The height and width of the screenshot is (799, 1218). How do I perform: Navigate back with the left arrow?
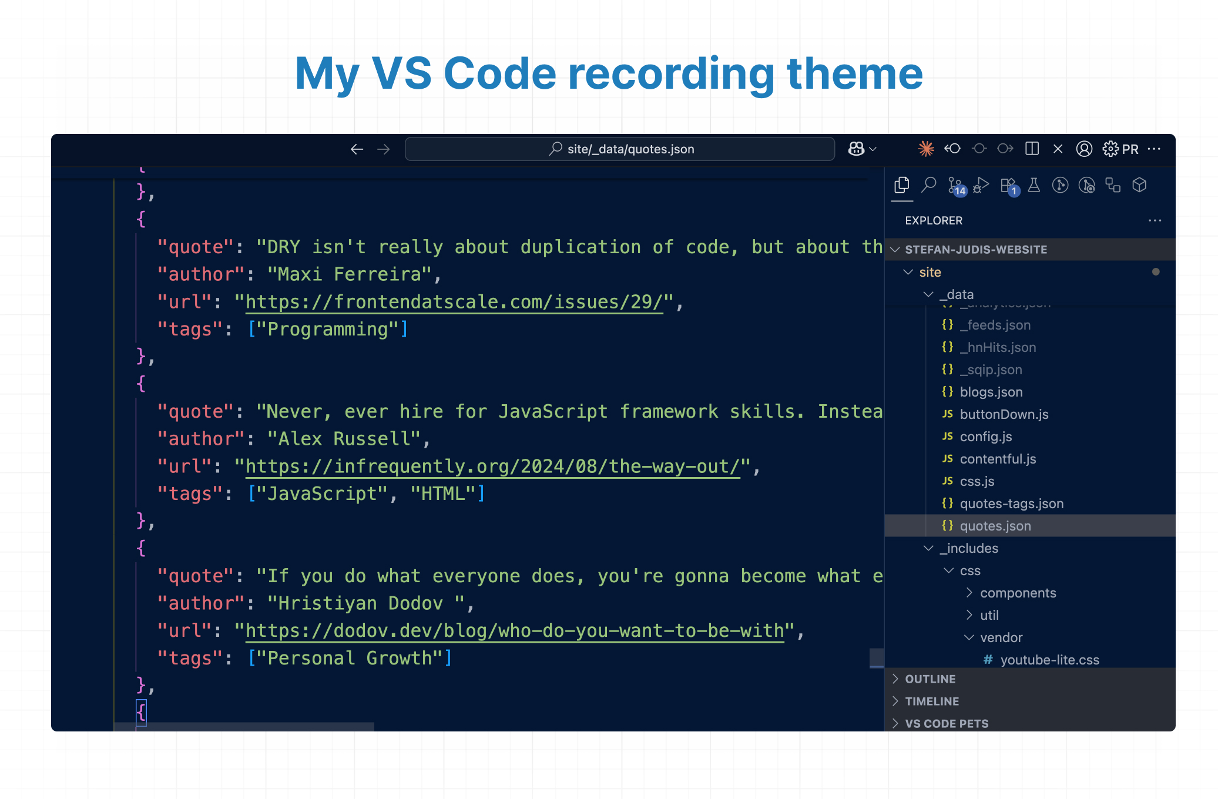357,149
